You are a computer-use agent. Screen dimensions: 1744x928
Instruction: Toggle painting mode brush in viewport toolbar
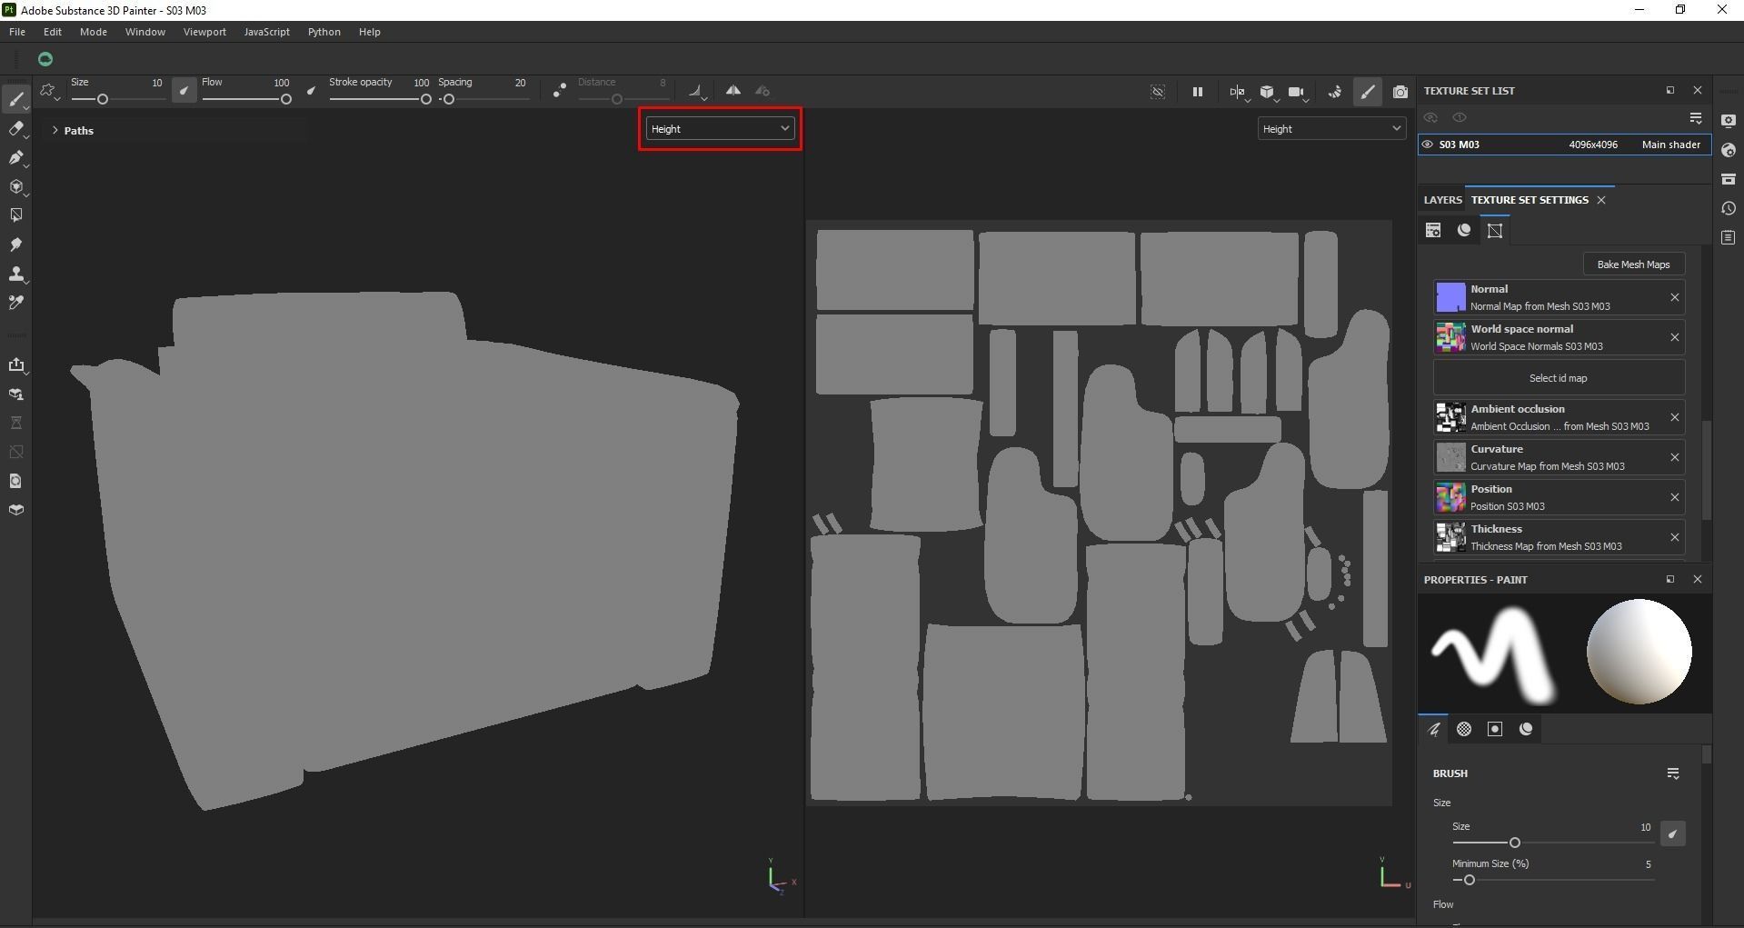(x=1368, y=92)
